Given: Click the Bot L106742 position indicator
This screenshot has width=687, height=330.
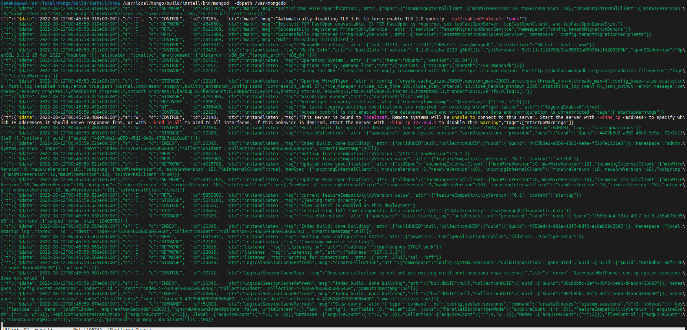Looking at the screenshot, I should (87, 329).
